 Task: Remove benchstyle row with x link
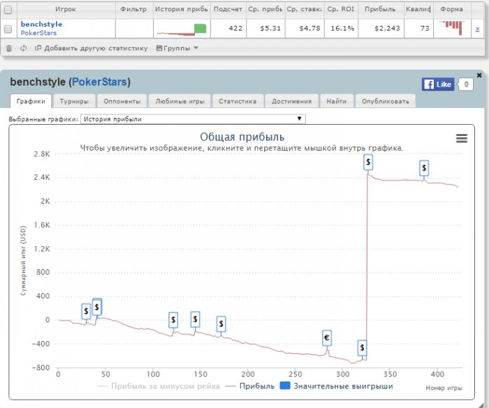point(477,29)
